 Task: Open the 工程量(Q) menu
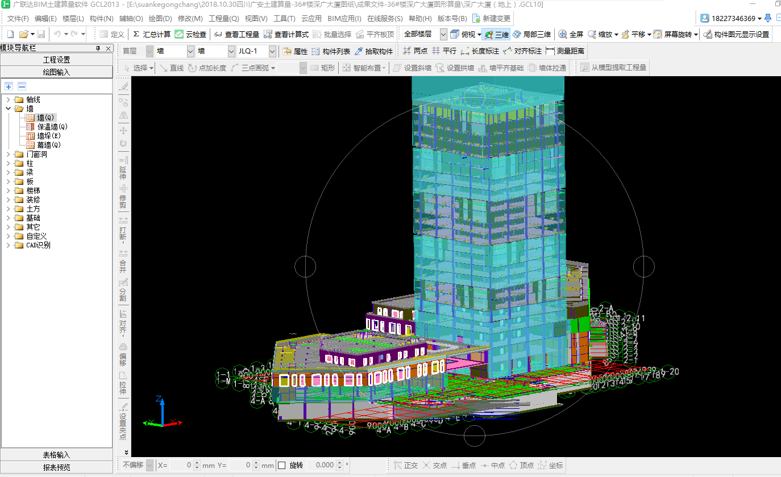(223, 18)
